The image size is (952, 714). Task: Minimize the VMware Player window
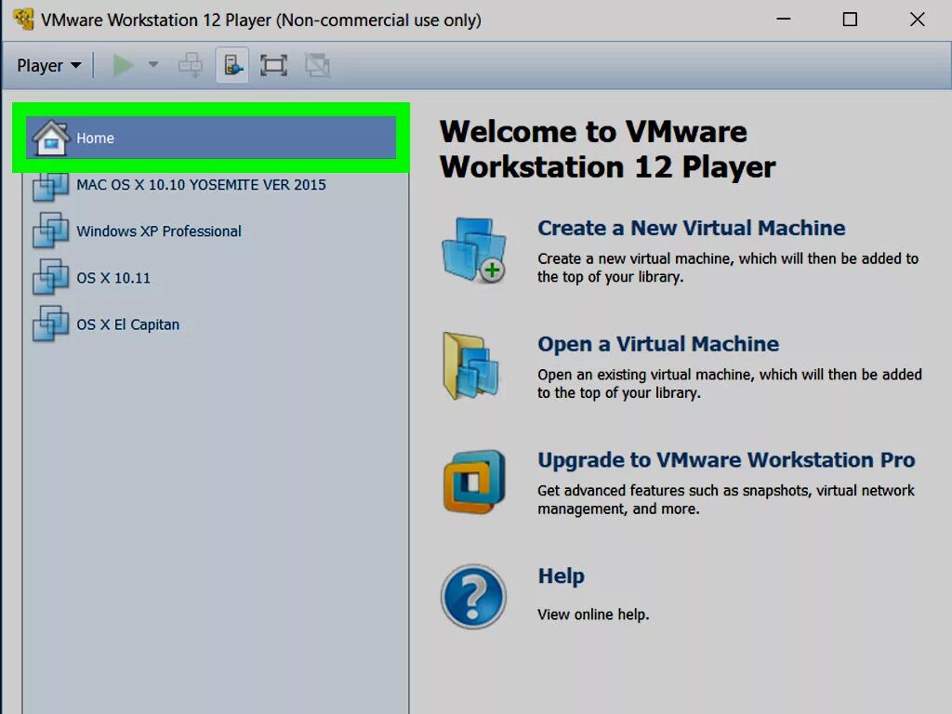[x=784, y=20]
